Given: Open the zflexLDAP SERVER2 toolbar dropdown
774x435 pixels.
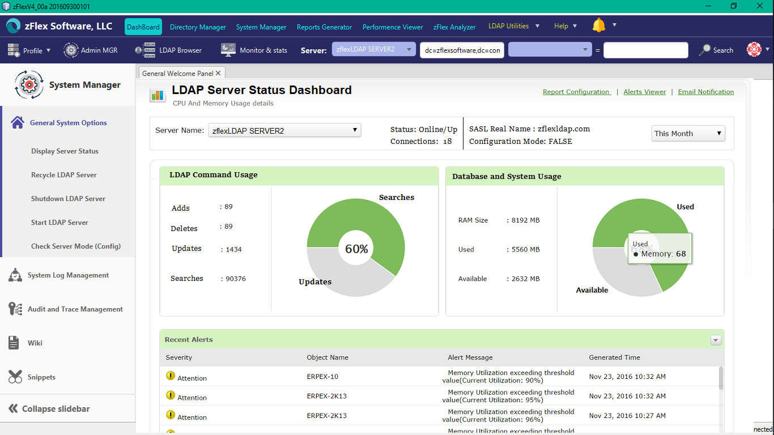Looking at the screenshot, I should [374, 49].
